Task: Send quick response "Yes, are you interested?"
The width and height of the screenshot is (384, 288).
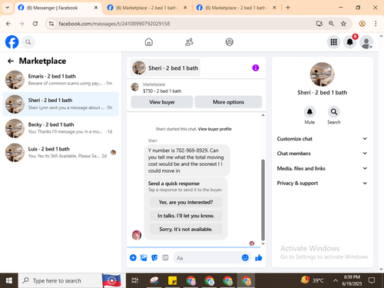Action: (186, 202)
